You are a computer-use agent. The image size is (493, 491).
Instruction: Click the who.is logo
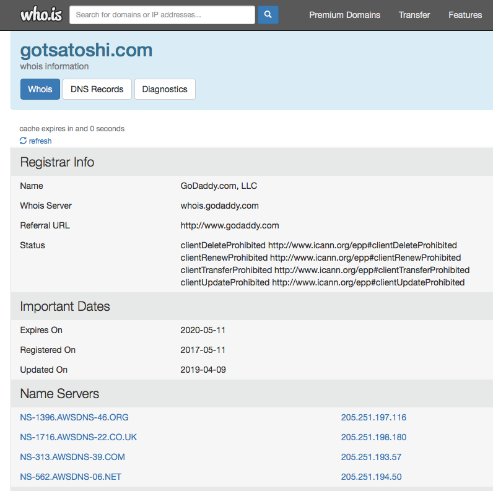pyautogui.click(x=41, y=14)
